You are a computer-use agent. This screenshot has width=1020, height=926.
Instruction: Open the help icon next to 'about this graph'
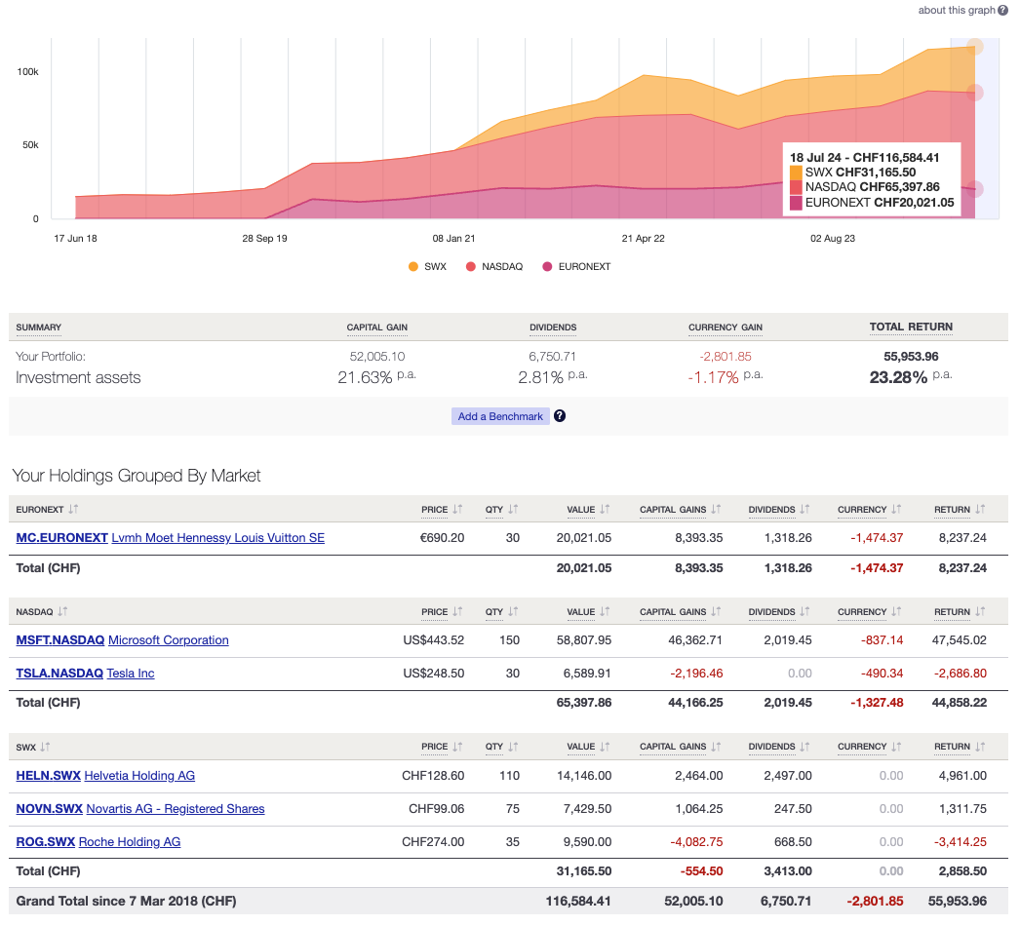point(1004,10)
